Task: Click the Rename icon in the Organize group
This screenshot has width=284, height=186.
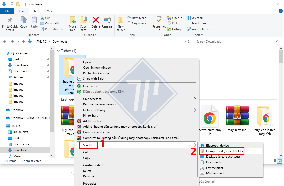Action: point(107,21)
